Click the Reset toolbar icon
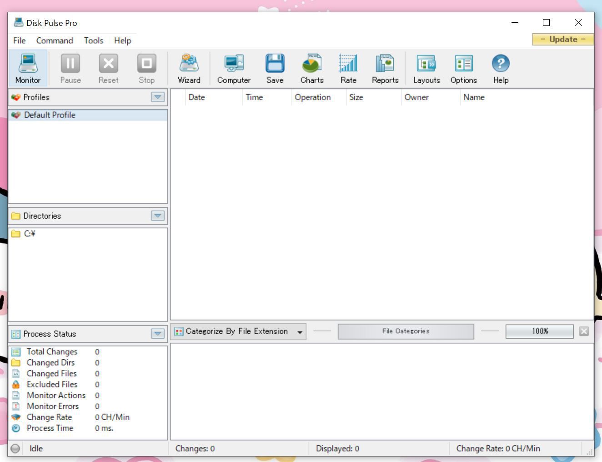602x462 pixels. [108, 68]
